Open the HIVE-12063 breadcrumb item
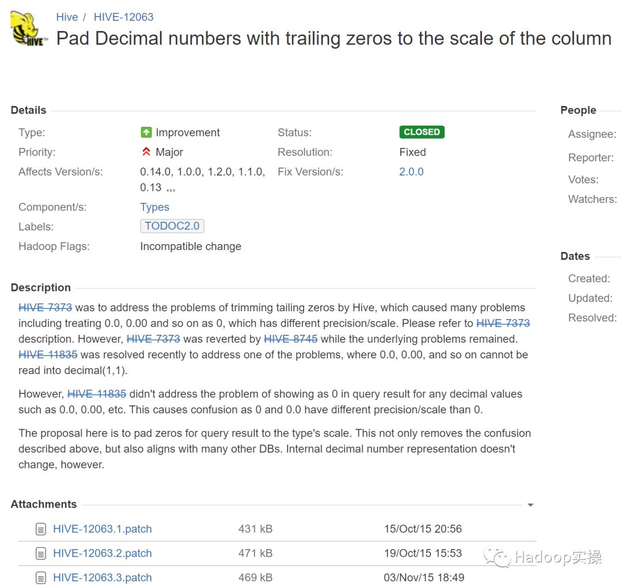This screenshot has height=586, width=622. (x=123, y=17)
